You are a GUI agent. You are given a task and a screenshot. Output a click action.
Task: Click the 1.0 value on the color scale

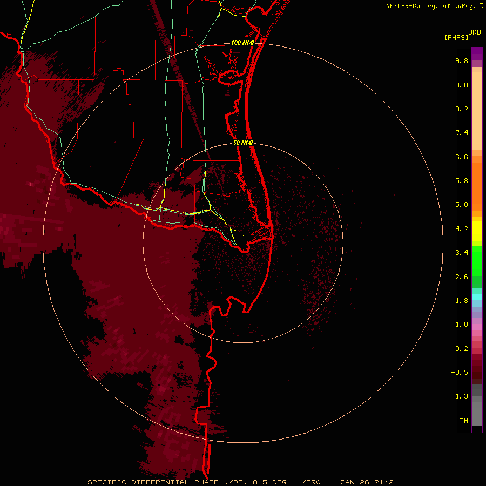pyautogui.click(x=462, y=325)
